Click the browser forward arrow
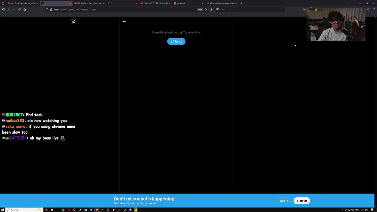Screen dimensions: 377x212 click(x=14, y=9)
